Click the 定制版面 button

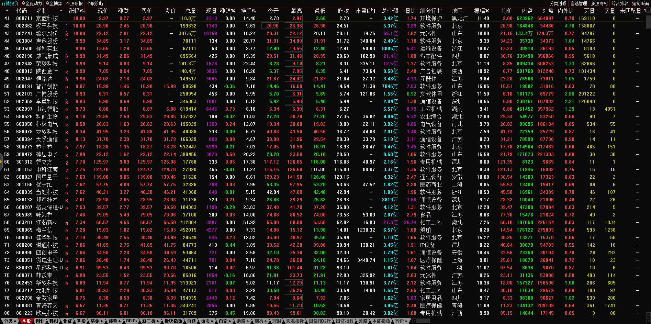tap(640, 3)
